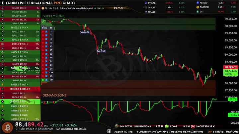Image resolution: width=239 pixels, height=134 pixels.
Task: Select the 12H timeframe row label
Action: (51, 73)
